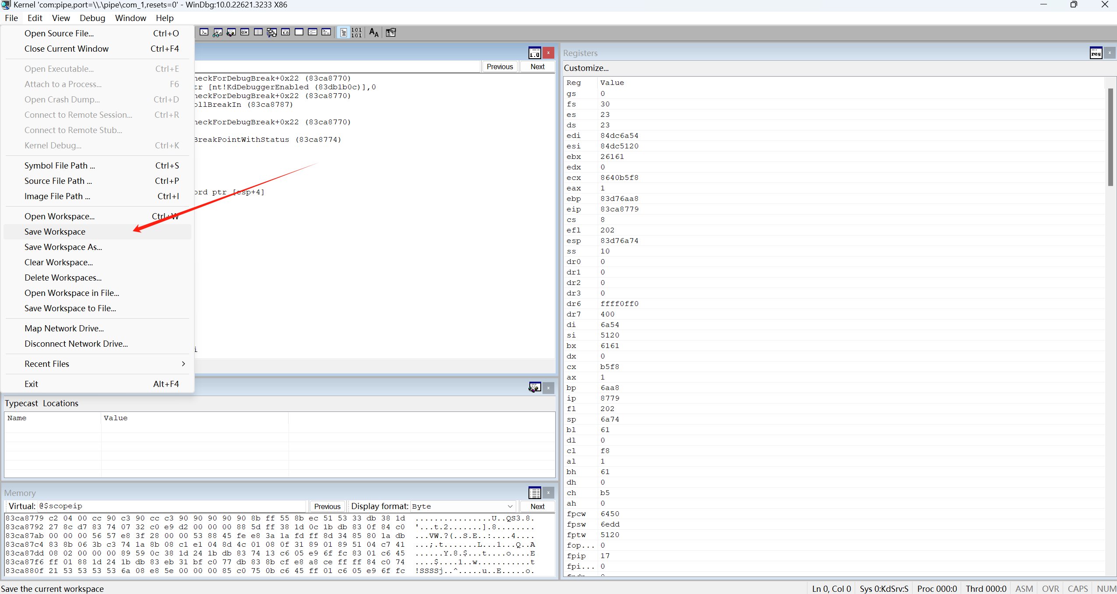The image size is (1117, 594).
Task: Click the eip register value 83ca8779
Action: coord(619,209)
